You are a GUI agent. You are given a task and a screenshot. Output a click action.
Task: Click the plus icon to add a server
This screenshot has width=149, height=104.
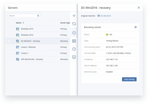coord(74,16)
